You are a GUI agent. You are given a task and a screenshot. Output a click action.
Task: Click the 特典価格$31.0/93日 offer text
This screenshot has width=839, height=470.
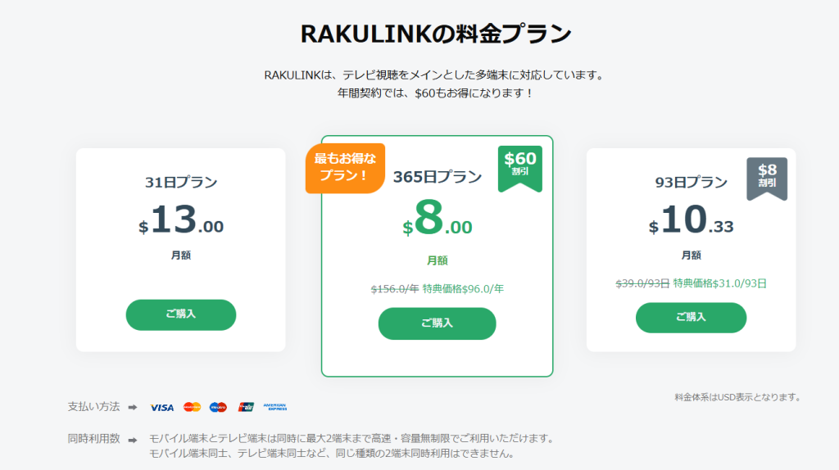[x=719, y=283]
